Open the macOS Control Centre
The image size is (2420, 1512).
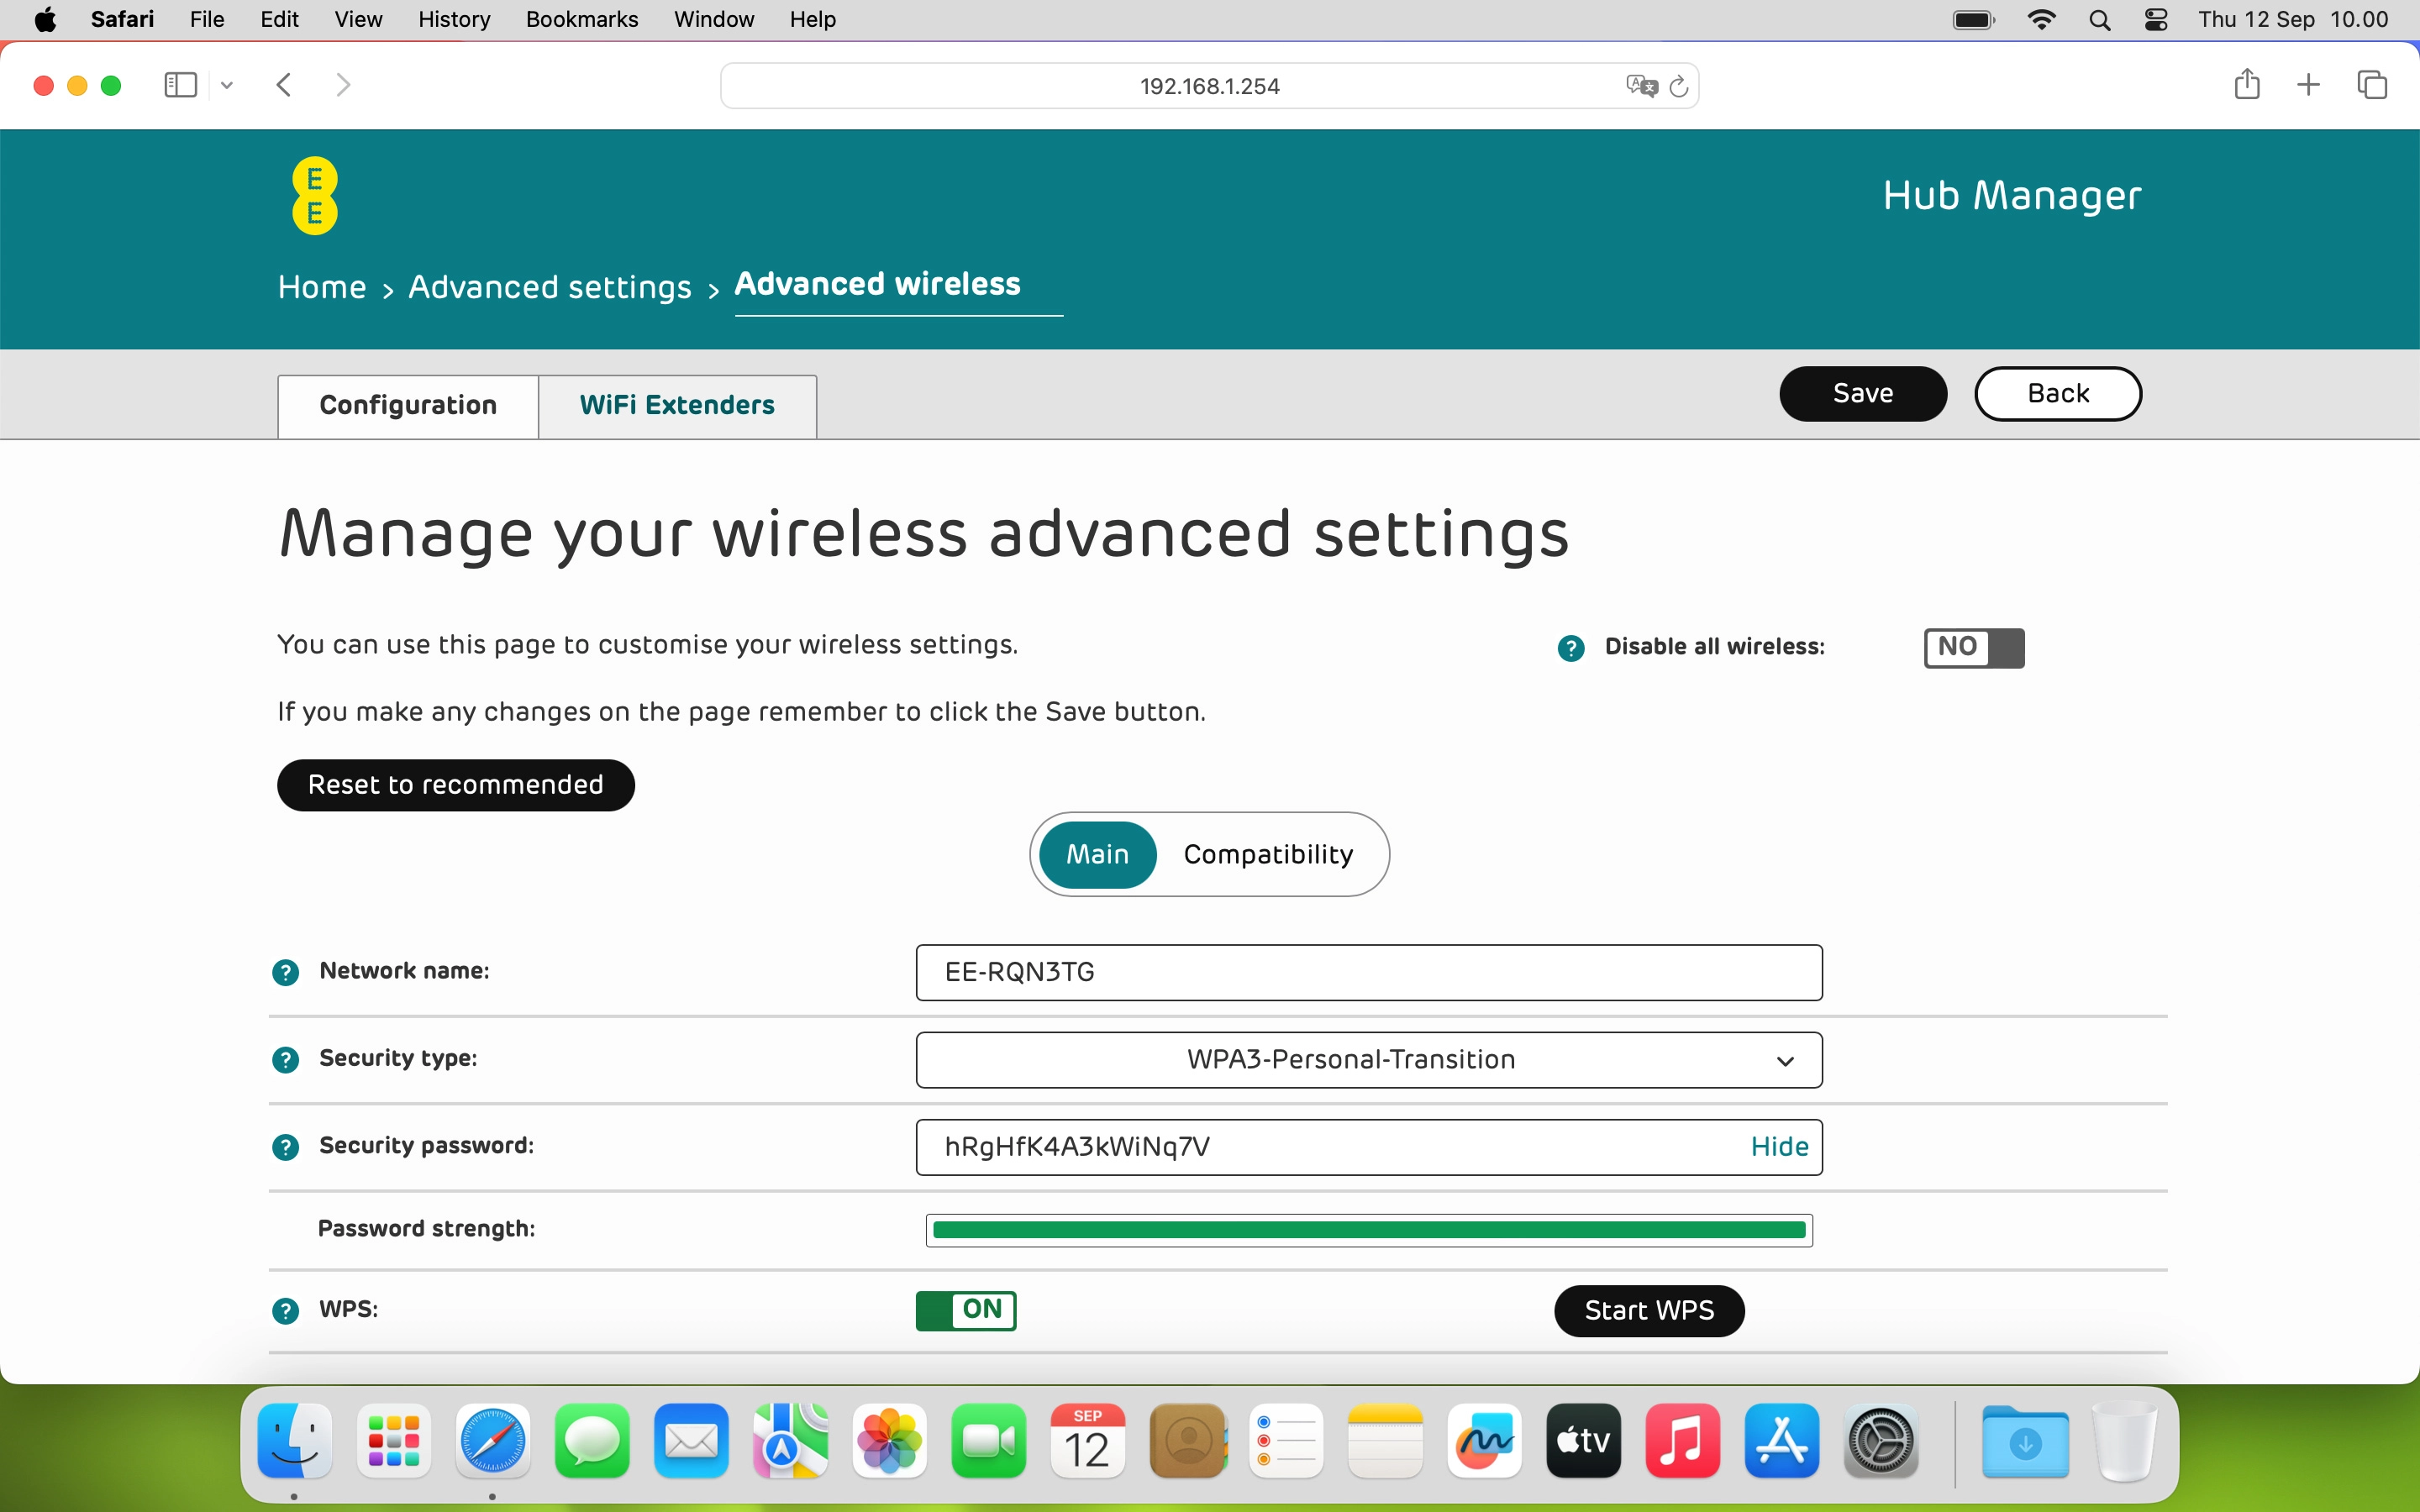(x=2156, y=19)
